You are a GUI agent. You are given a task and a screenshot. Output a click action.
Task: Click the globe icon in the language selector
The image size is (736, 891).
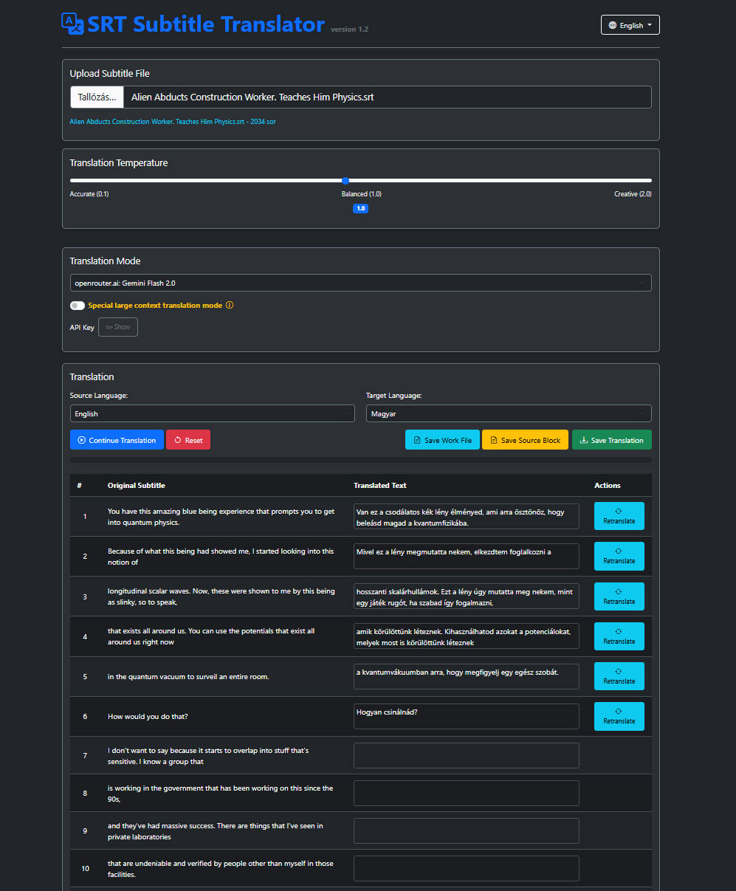click(613, 25)
